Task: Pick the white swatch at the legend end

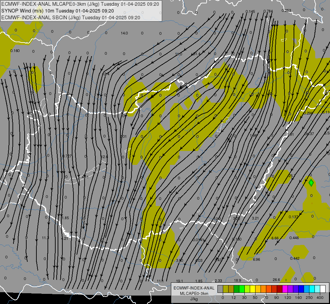Action: (x=323, y=289)
